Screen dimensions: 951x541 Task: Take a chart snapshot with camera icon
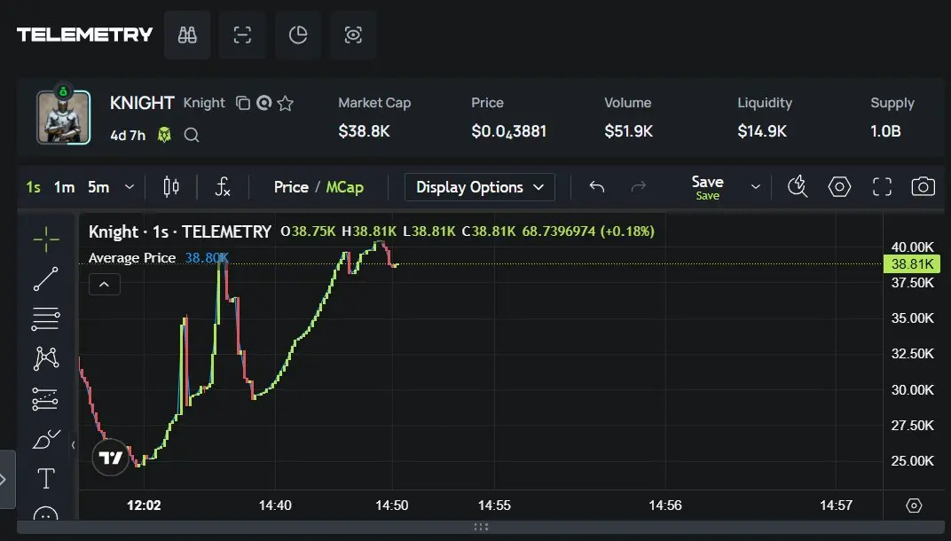923,187
